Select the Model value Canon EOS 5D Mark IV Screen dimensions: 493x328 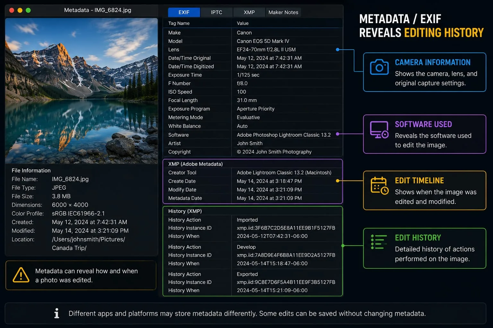pyautogui.click(x=263, y=41)
